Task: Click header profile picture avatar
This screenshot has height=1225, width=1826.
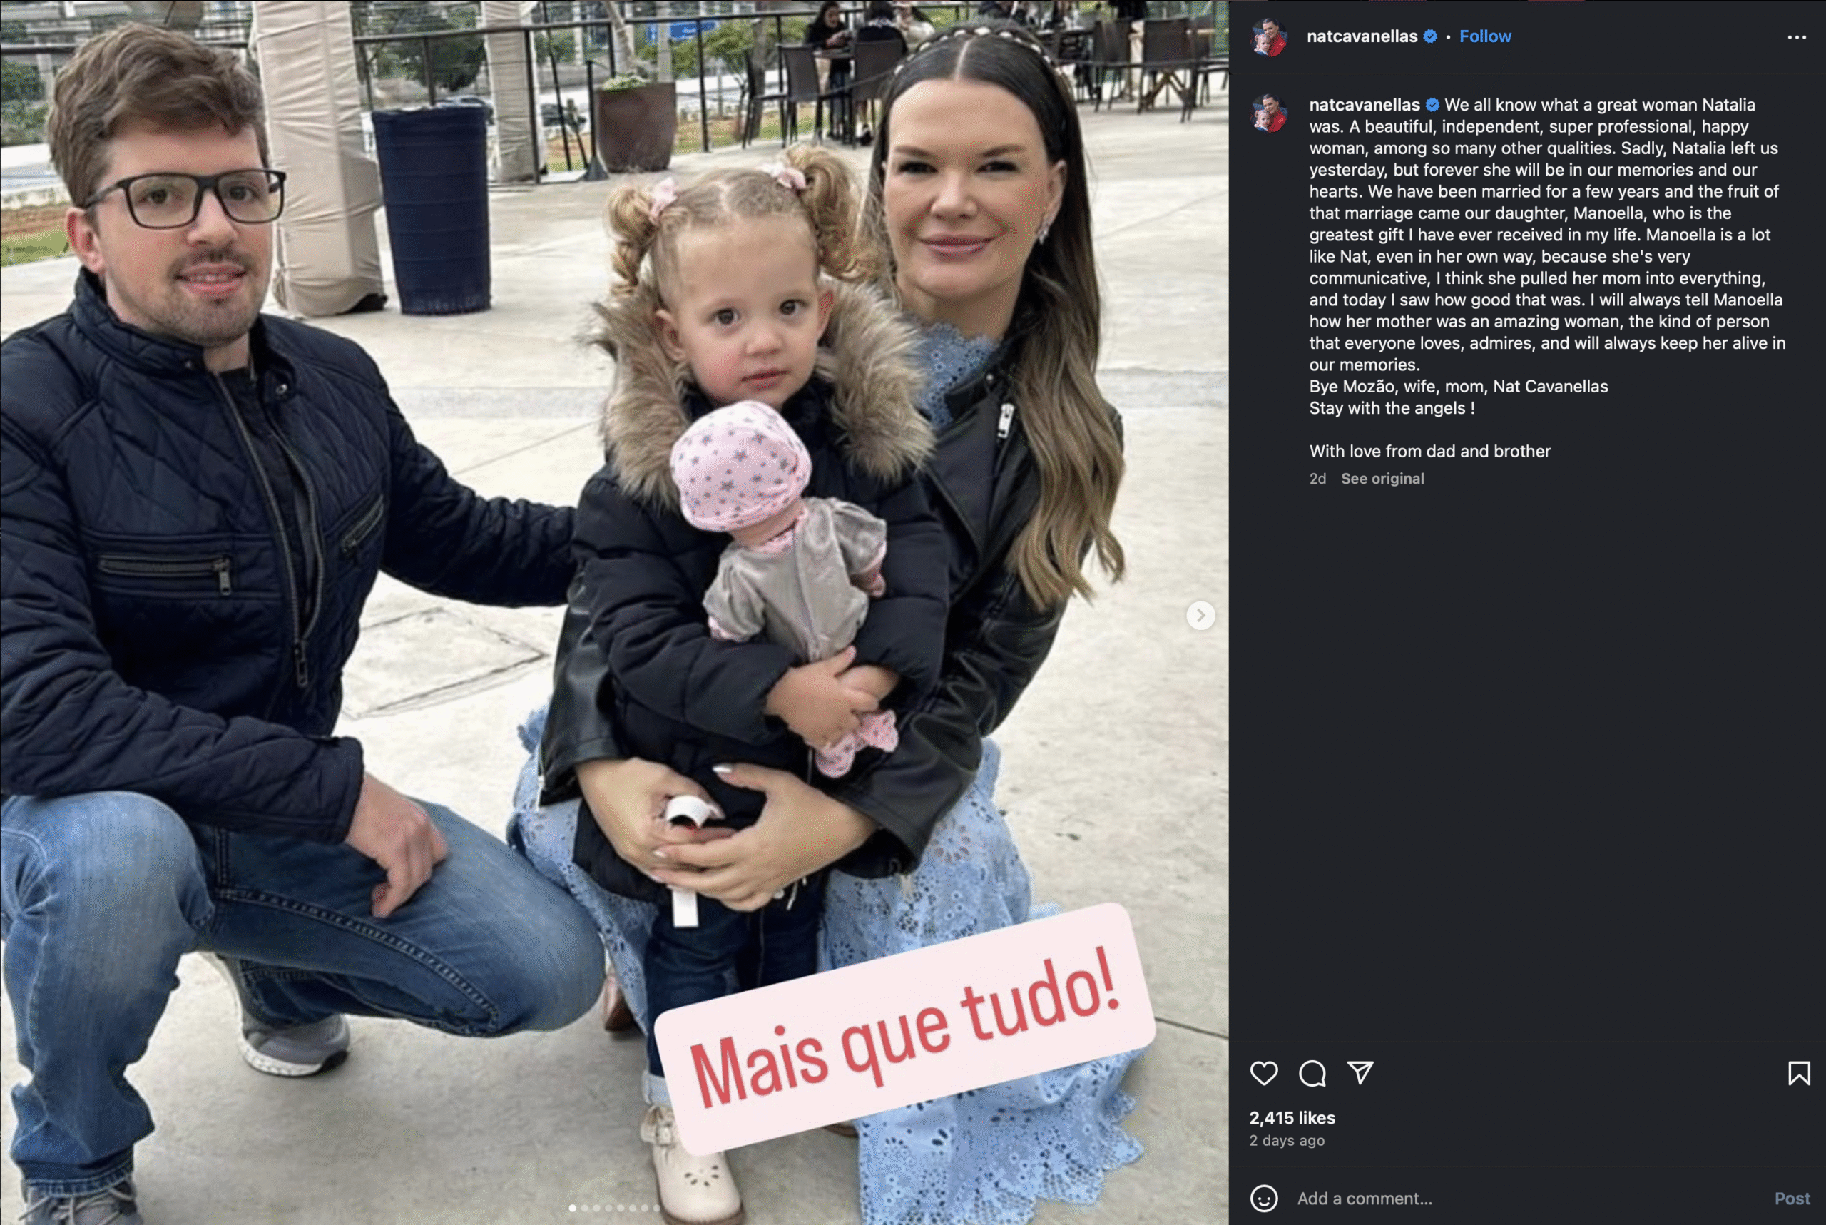Action: [1269, 38]
